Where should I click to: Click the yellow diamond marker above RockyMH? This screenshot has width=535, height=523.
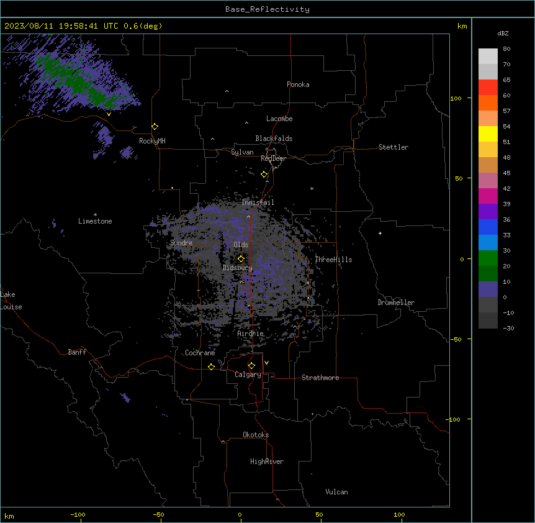[x=155, y=127]
